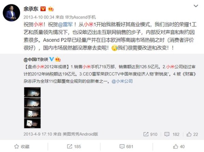204x152 pixels.
Task: Click the orange V verified badge
Action: click(43, 9)
